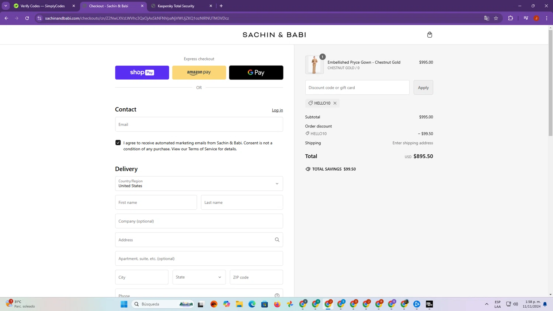Click the phone field help icon
Screen dimensions: 553x311
277,296
